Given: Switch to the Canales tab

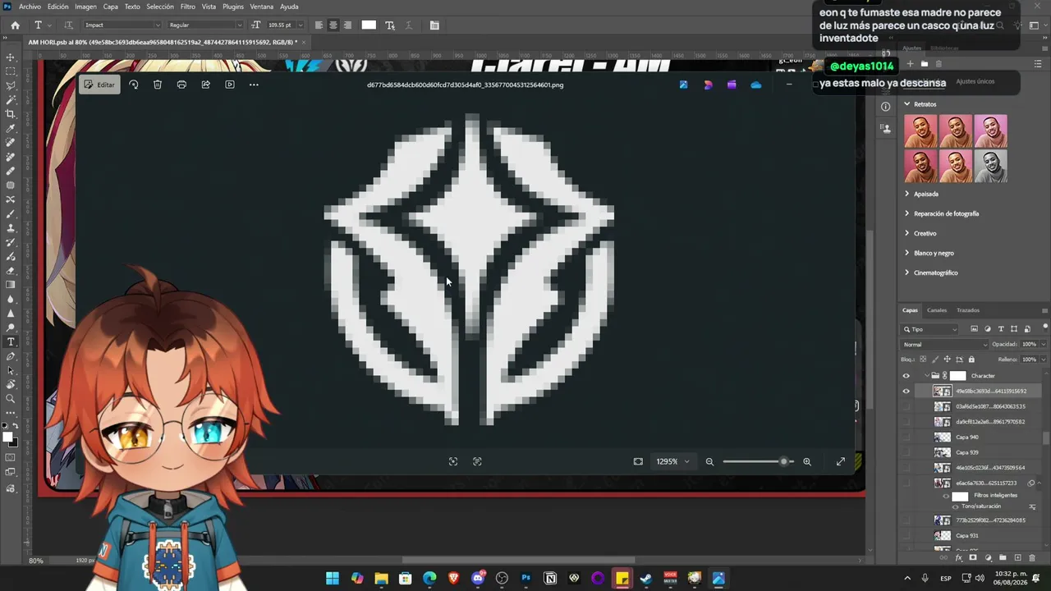Looking at the screenshot, I should [x=937, y=310].
